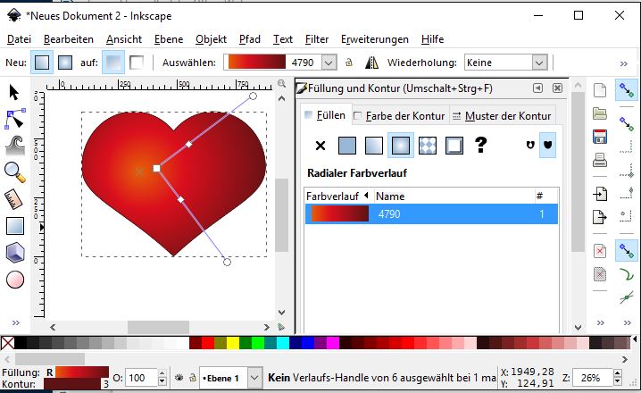Viewport: 641px width, 393px height.
Task: Toggle apply gradient on fill
Action: [x=113, y=63]
